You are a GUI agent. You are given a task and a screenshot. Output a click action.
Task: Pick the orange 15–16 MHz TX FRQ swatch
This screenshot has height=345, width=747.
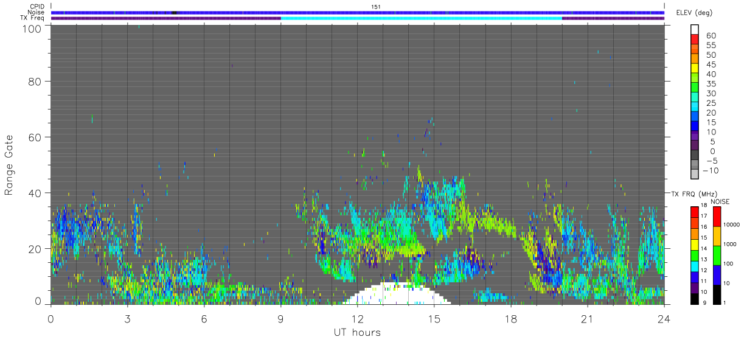(694, 233)
